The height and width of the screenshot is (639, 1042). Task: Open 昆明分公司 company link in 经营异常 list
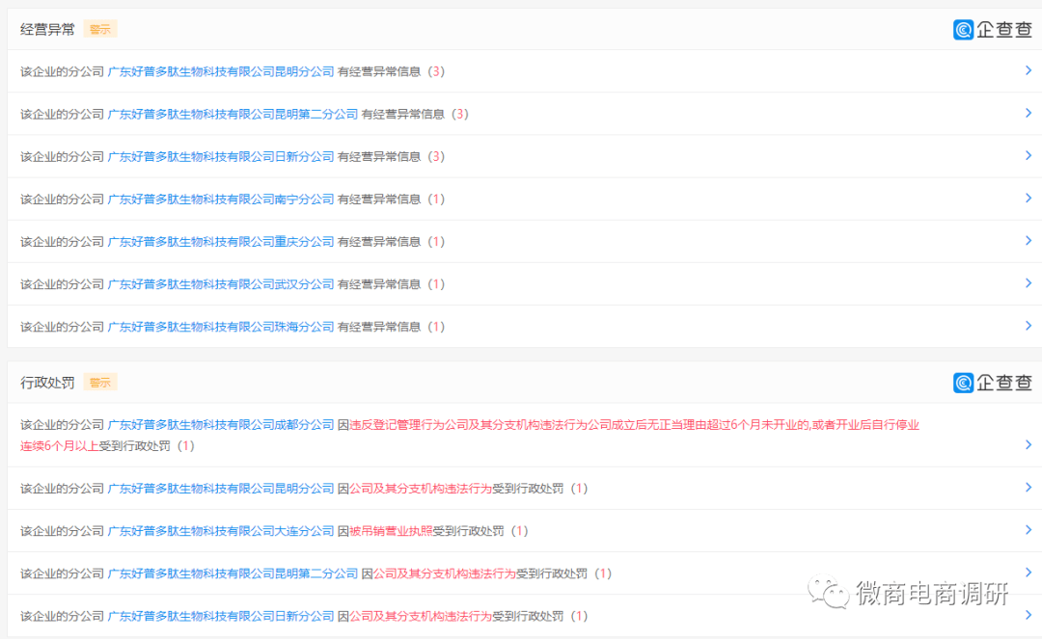(x=221, y=71)
